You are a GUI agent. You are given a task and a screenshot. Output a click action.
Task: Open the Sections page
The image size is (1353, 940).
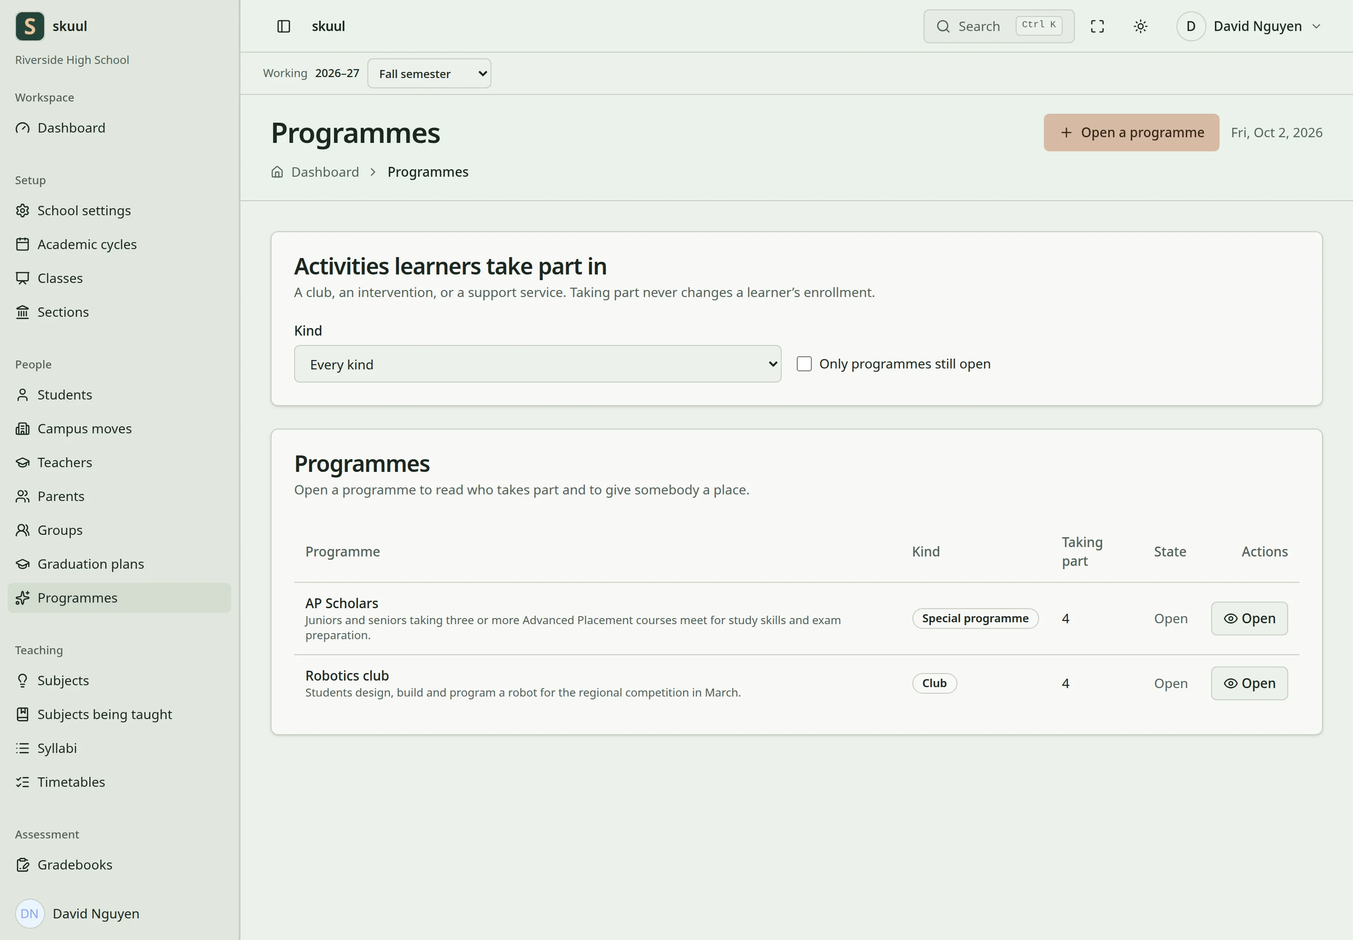pyautogui.click(x=119, y=312)
